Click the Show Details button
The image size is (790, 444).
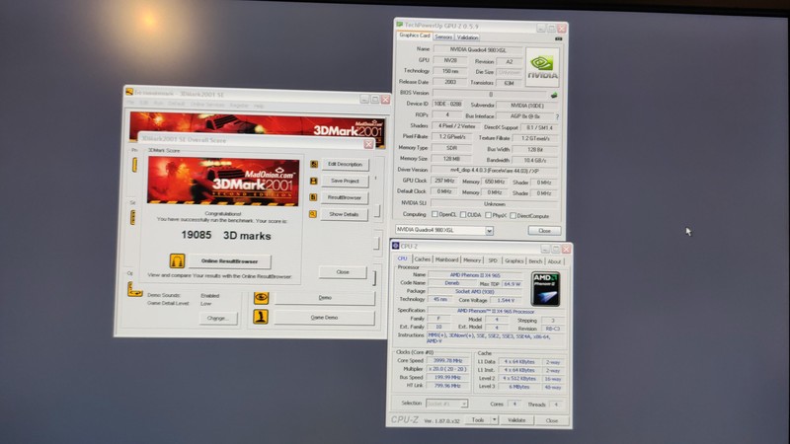coord(344,214)
